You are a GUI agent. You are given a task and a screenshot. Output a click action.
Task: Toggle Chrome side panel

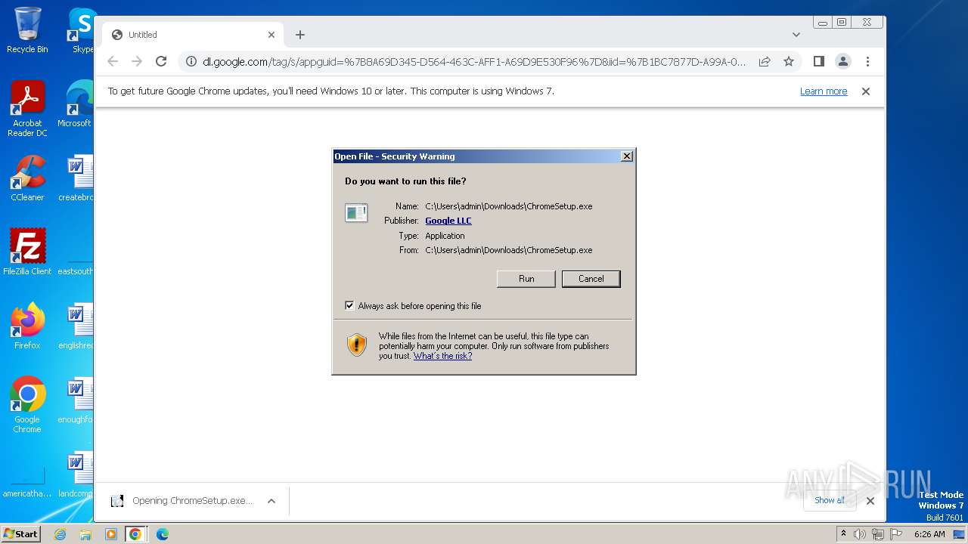(x=818, y=61)
